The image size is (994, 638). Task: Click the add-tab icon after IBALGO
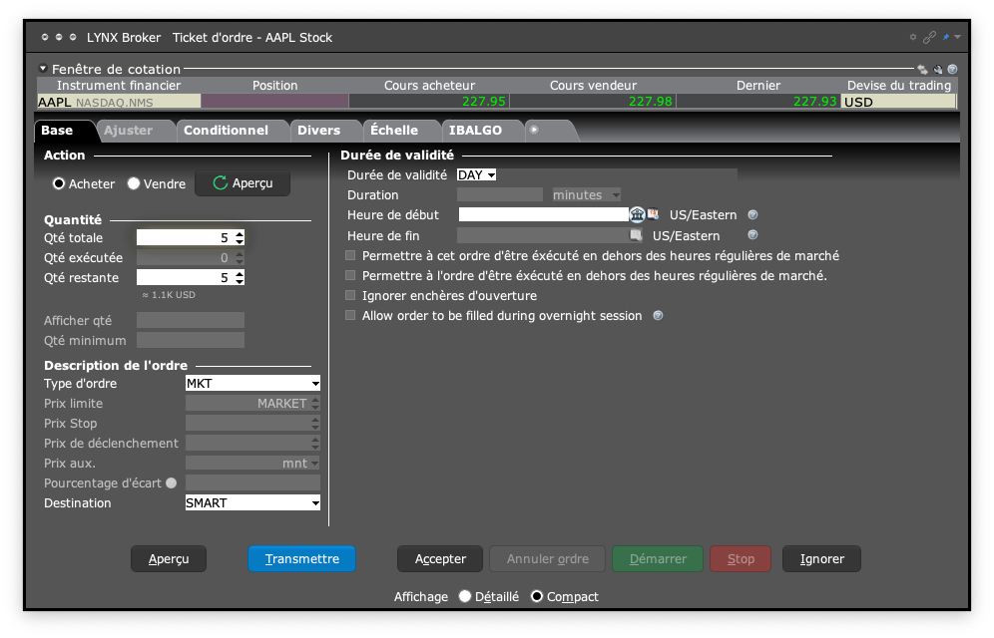534,130
